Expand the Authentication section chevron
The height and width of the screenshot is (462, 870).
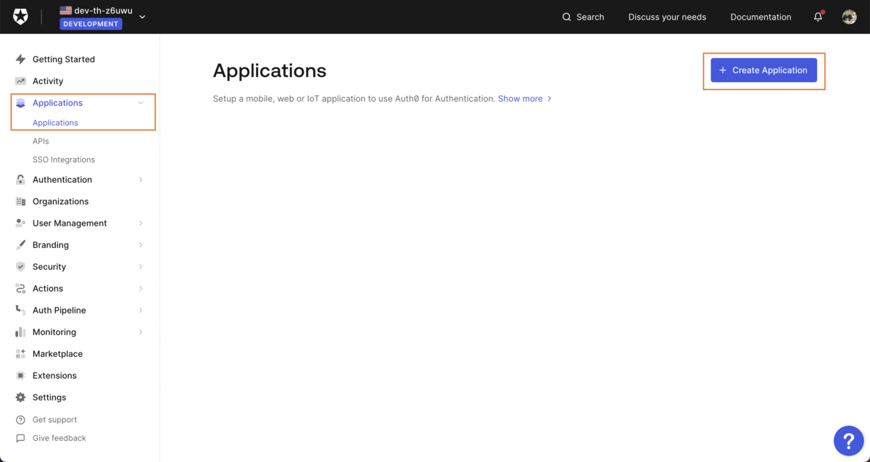141,180
